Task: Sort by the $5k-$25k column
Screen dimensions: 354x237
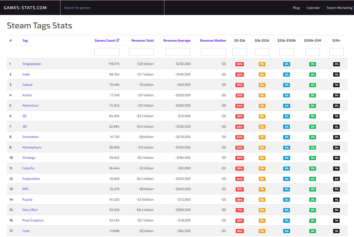Action: coord(262,41)
